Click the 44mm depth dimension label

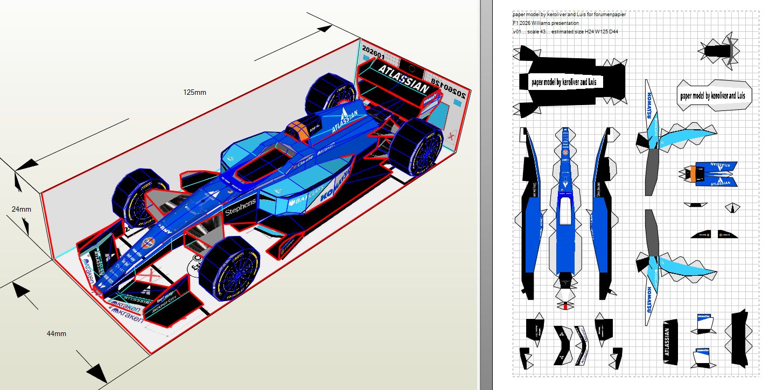[56, 333]
